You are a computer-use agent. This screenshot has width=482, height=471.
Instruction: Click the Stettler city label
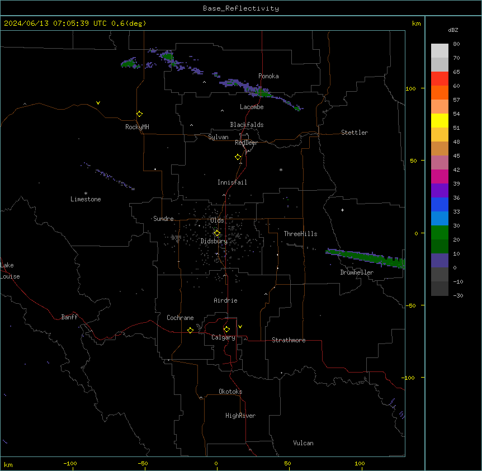point(355,133)
